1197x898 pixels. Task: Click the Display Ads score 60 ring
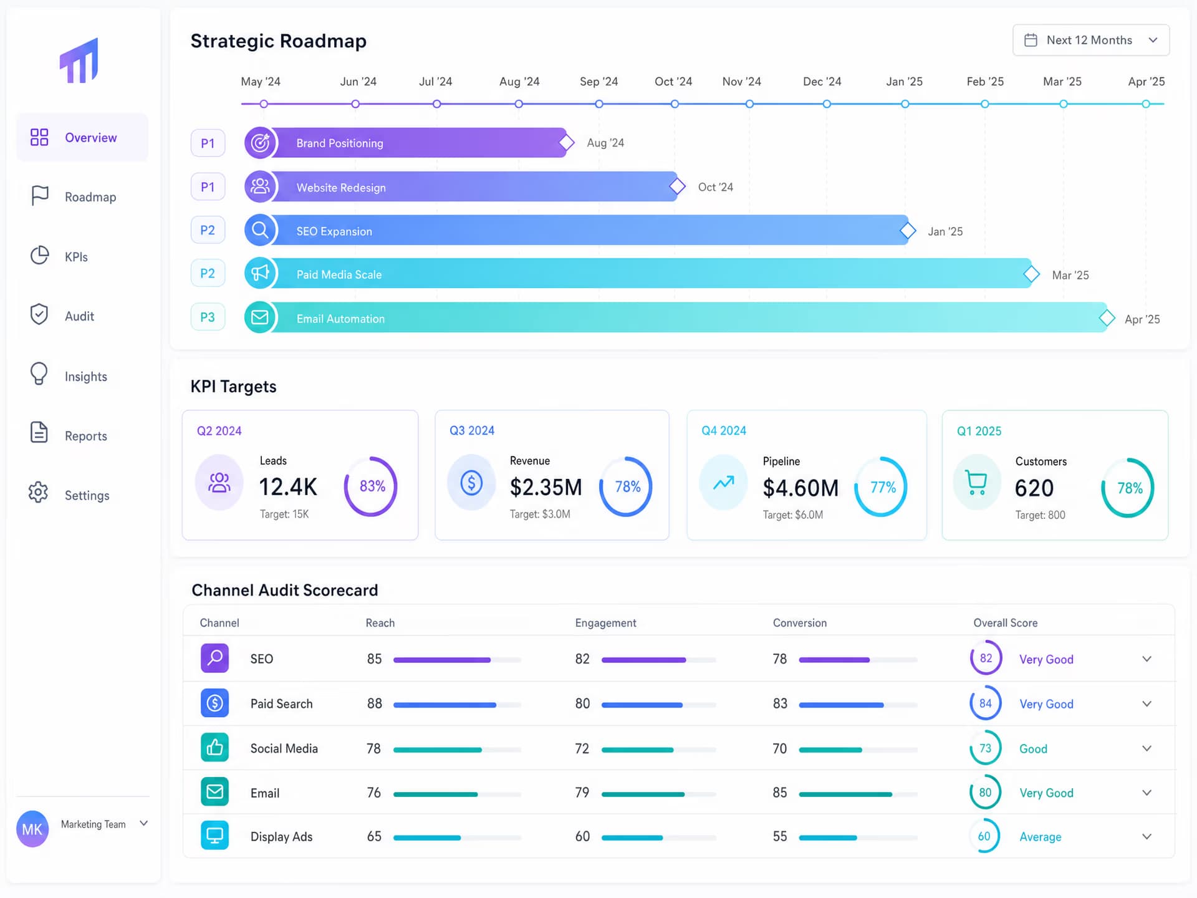coord(984,836)
